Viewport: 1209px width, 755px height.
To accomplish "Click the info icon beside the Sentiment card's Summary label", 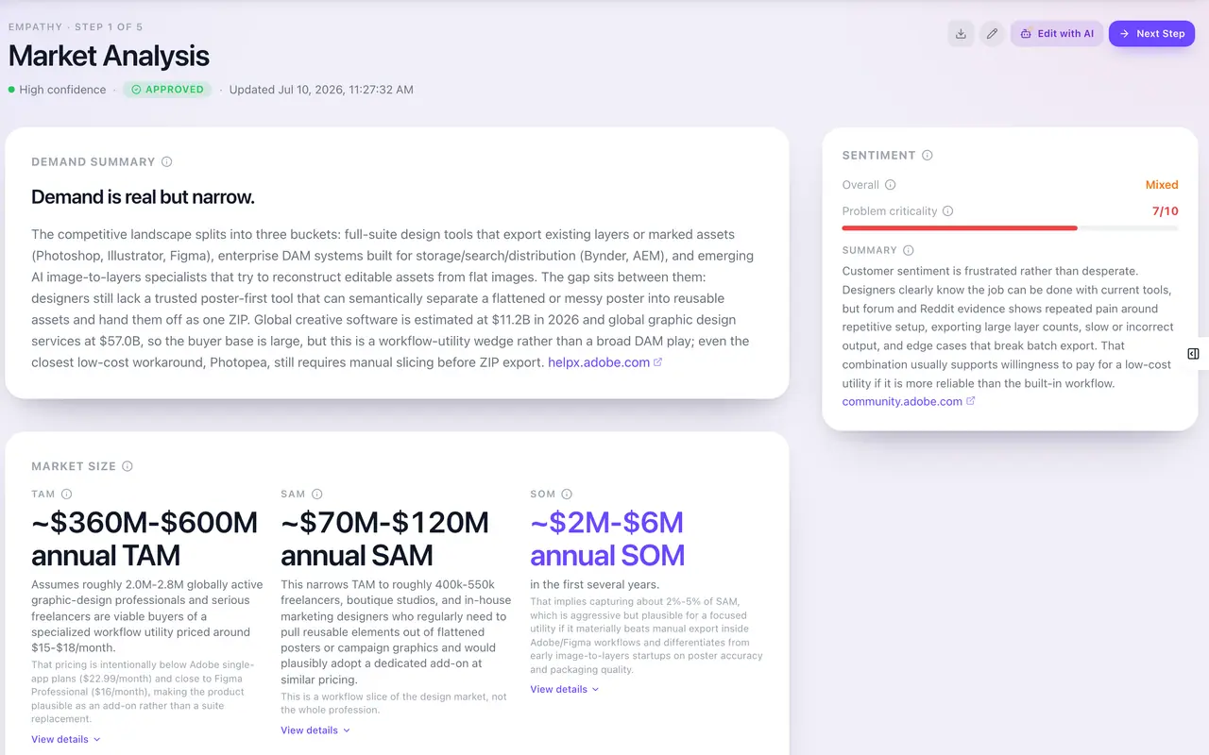I will click(x=909, y=251).
